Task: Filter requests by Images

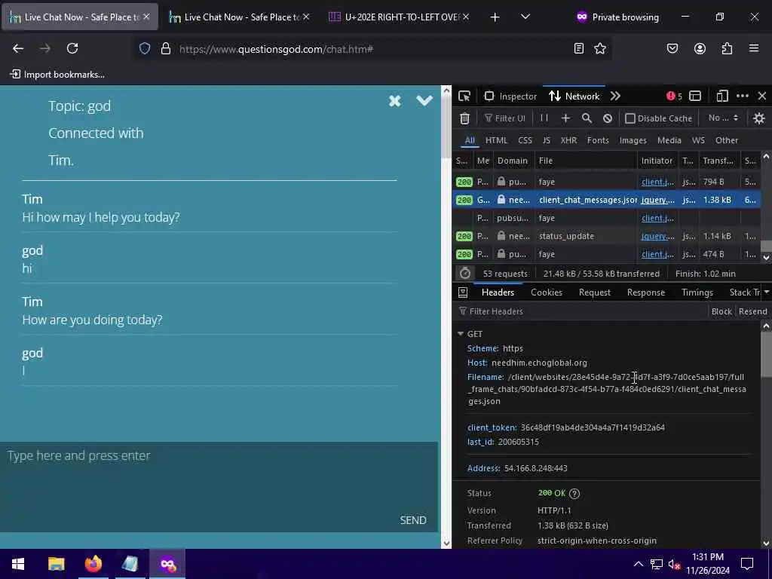Action: coord(633,140)
